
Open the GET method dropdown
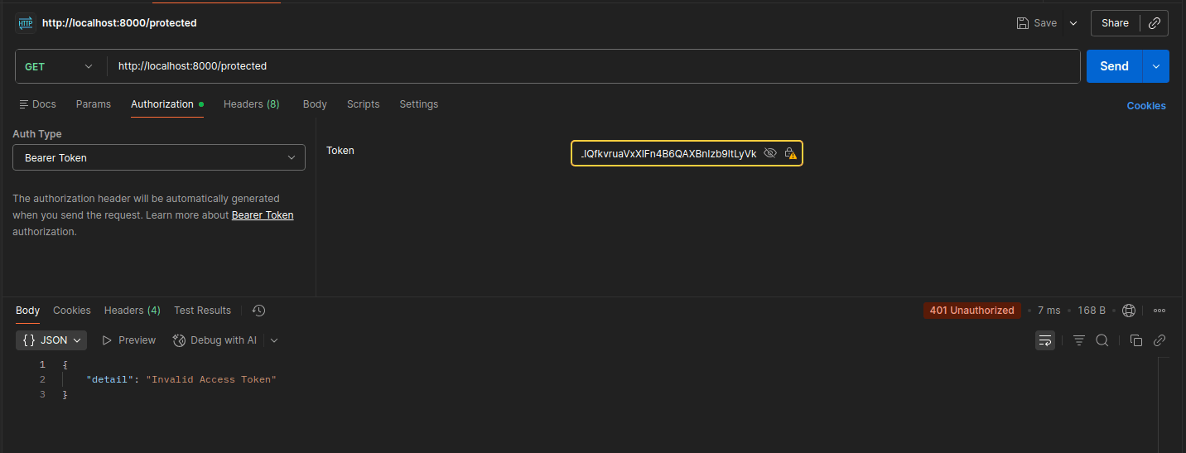(x=59, y=66)
